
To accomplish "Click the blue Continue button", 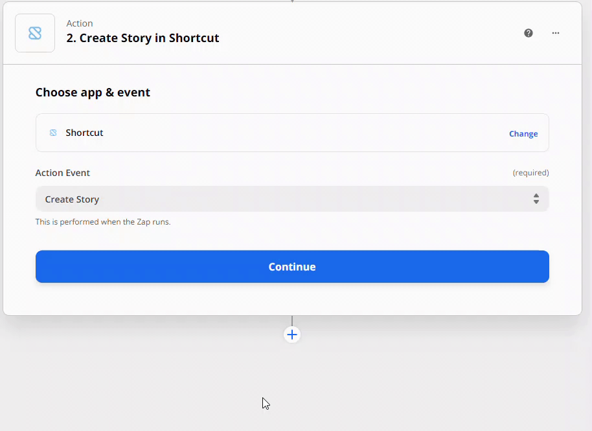I will (292, 267).
